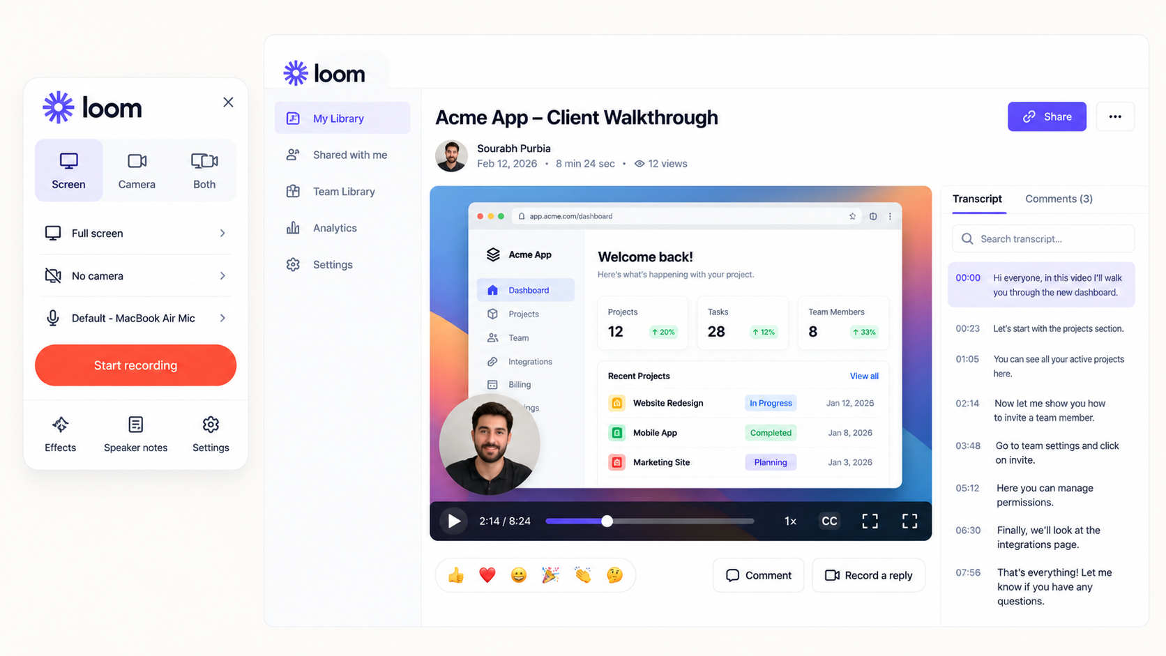Click the presenter camera bubble in video
This screenshot has width=1166, height=656.
point(490,444)
